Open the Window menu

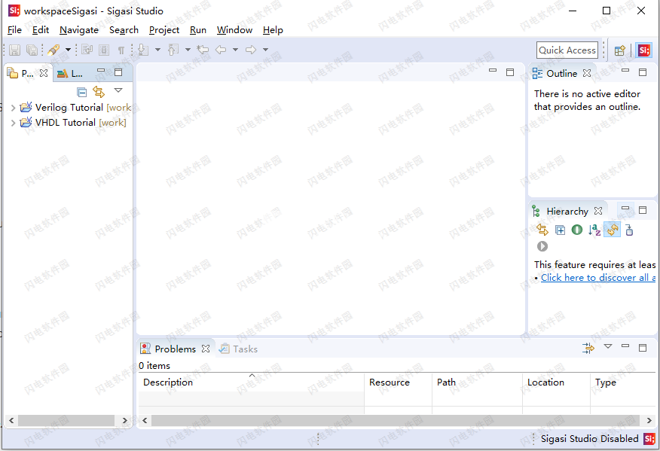coord(234,30)
